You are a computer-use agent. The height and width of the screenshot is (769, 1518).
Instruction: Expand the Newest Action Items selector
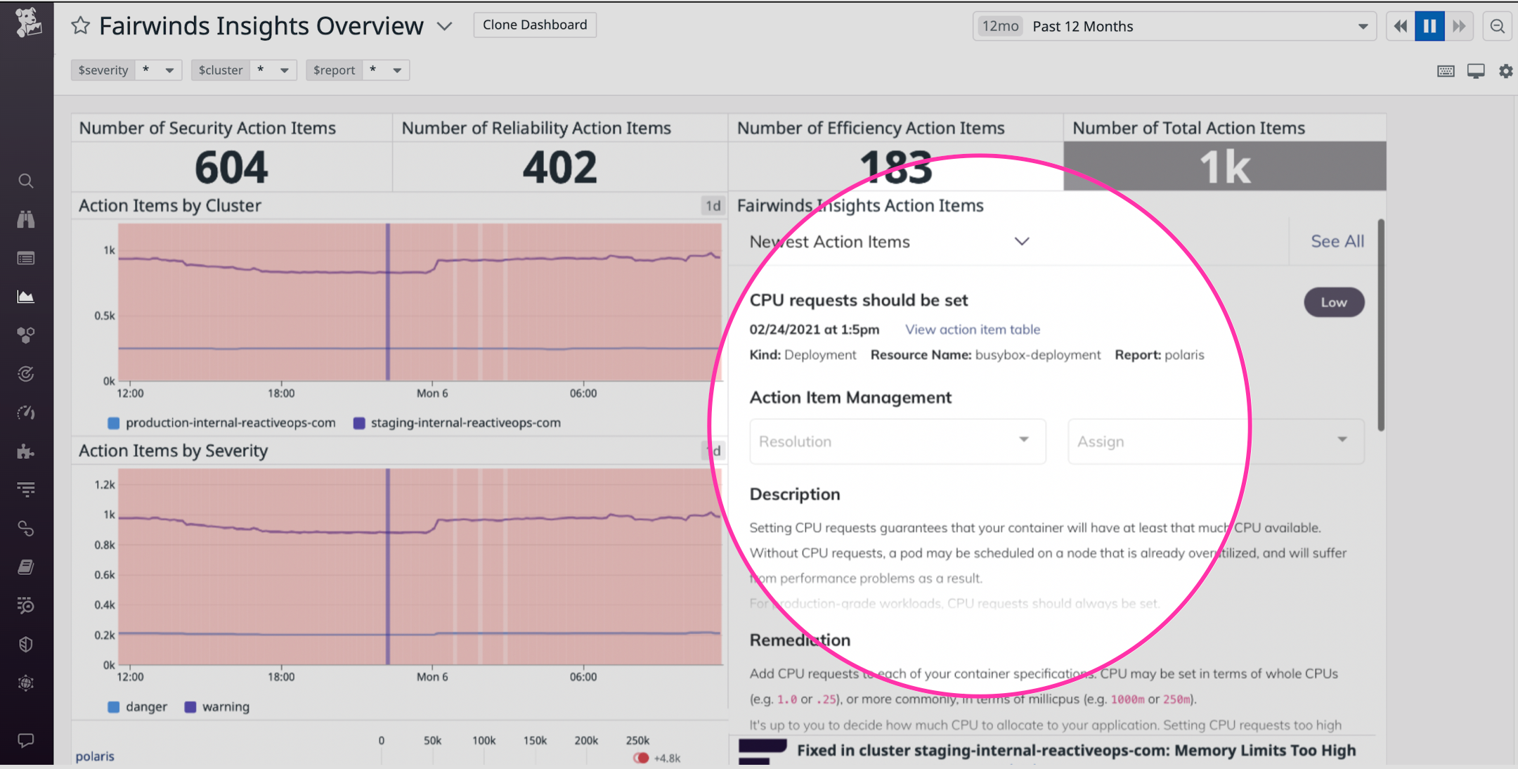coord(1023,241)
